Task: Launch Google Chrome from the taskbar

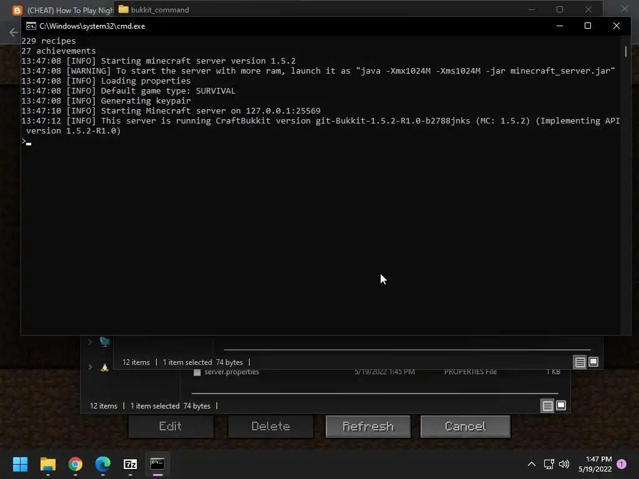Action: pos(76,464)
